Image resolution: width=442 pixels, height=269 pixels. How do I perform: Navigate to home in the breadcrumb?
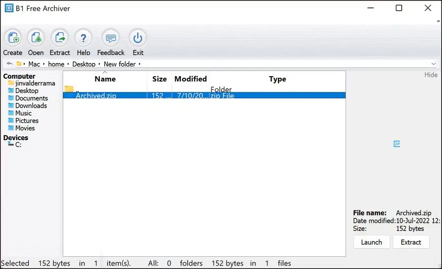(x=56, y=64)
